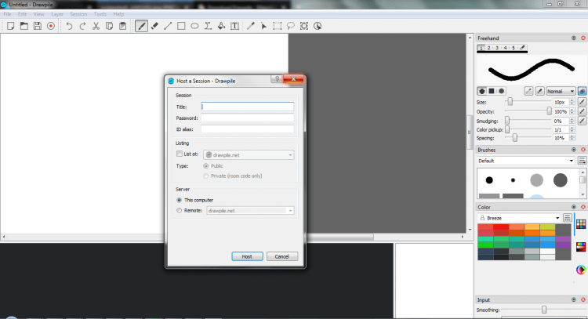
Task: Click the Record session icon
Action: (x=51, y=26)
